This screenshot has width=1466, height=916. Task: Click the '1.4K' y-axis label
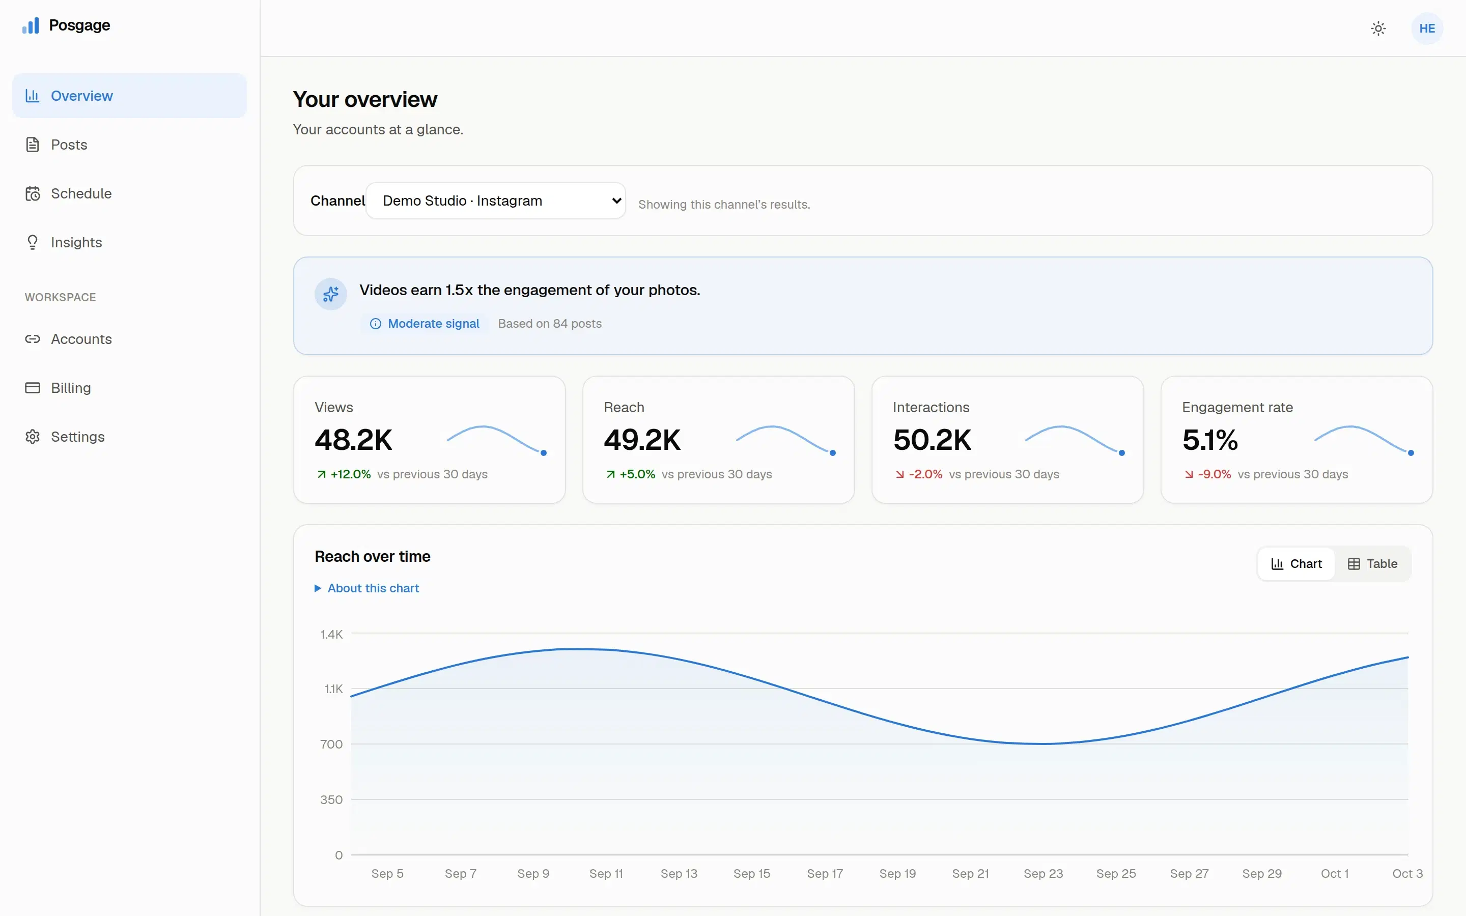pos(331,634)
